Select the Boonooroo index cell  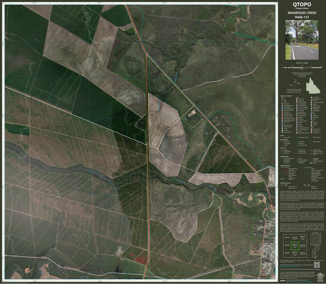[x=303, y=246]
